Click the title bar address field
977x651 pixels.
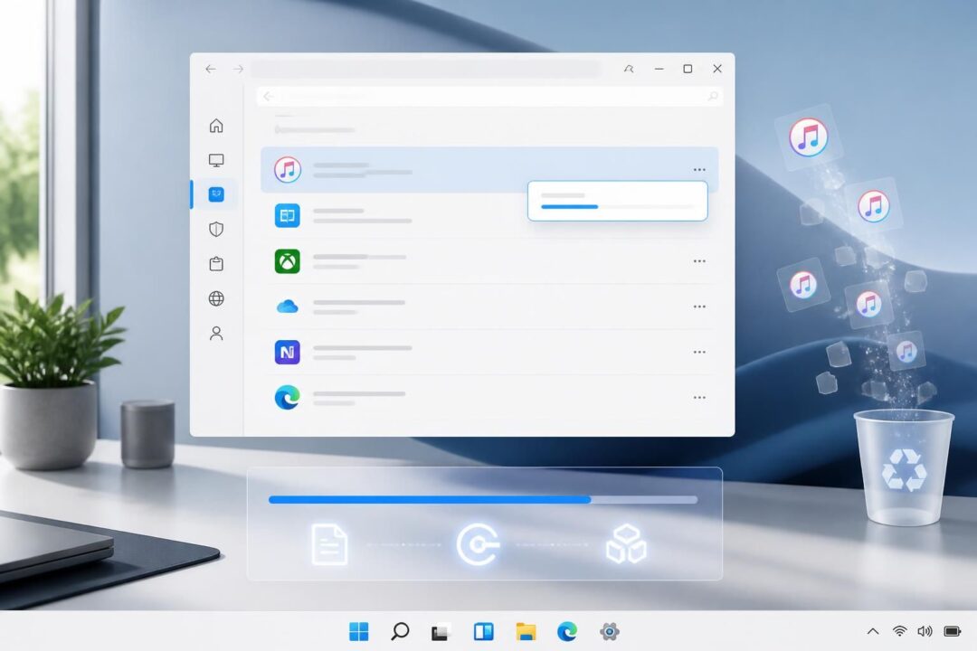point(426,69)
